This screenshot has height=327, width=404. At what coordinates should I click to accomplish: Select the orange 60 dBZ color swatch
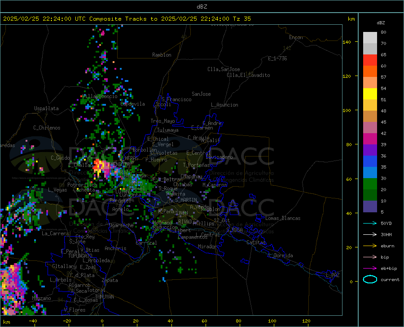click(x=370, y=72)
